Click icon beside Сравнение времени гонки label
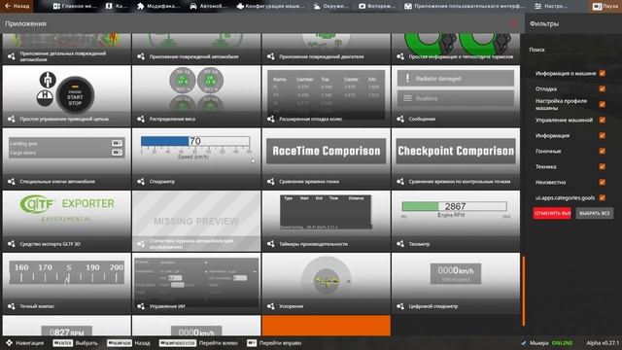Image resolution: width=622 pixels, height=350 pixels. pos(270,182)
